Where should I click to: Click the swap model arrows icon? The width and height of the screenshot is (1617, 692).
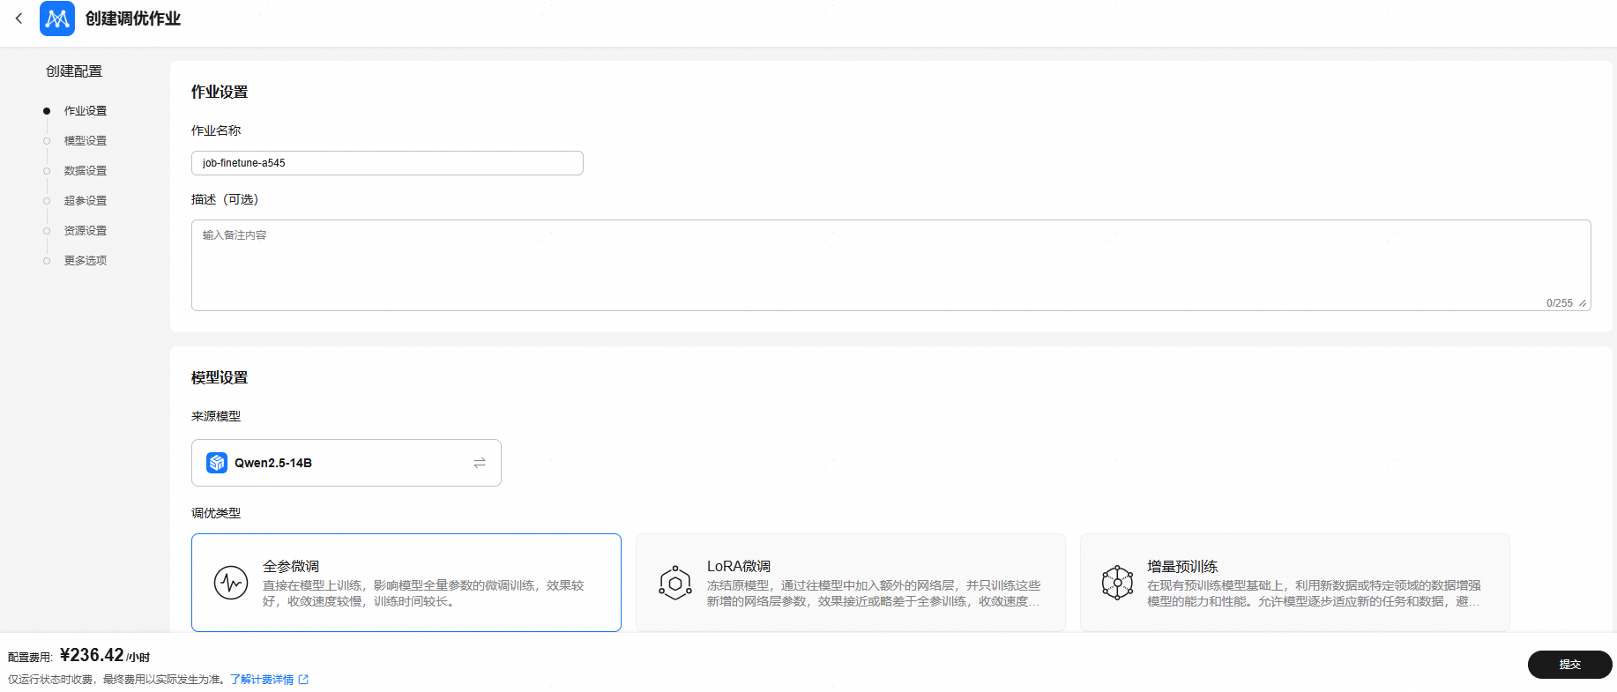pyautogui.click(x=479, y=463)
